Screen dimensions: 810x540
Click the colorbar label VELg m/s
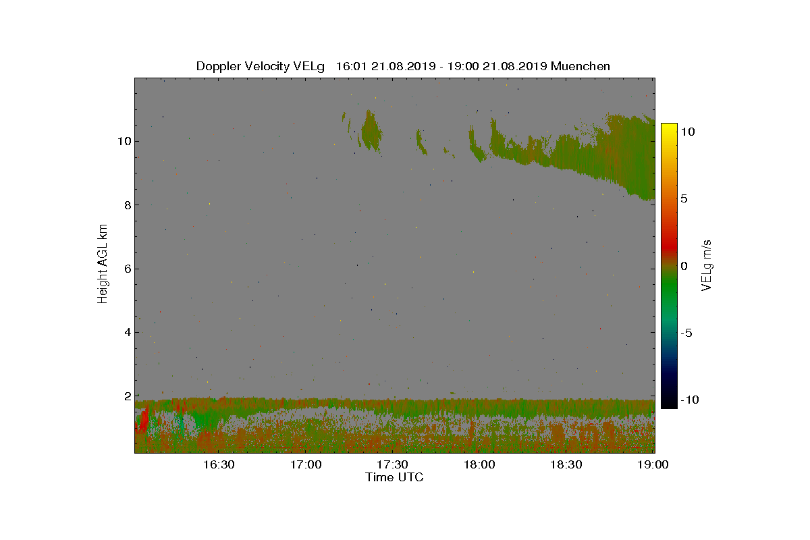pos(707,265)
